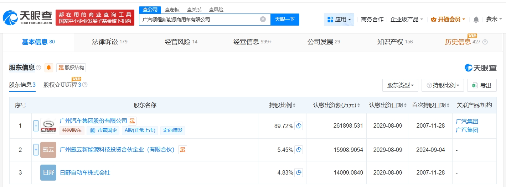
Task: Open pie chart icon for 5.45% holding
Action: pos(299,150)
